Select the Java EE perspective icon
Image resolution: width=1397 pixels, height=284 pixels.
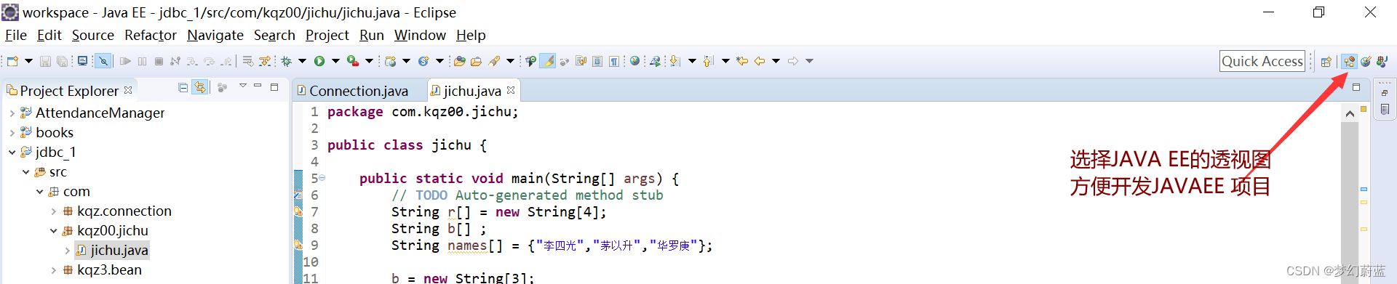coord(1350,61)
